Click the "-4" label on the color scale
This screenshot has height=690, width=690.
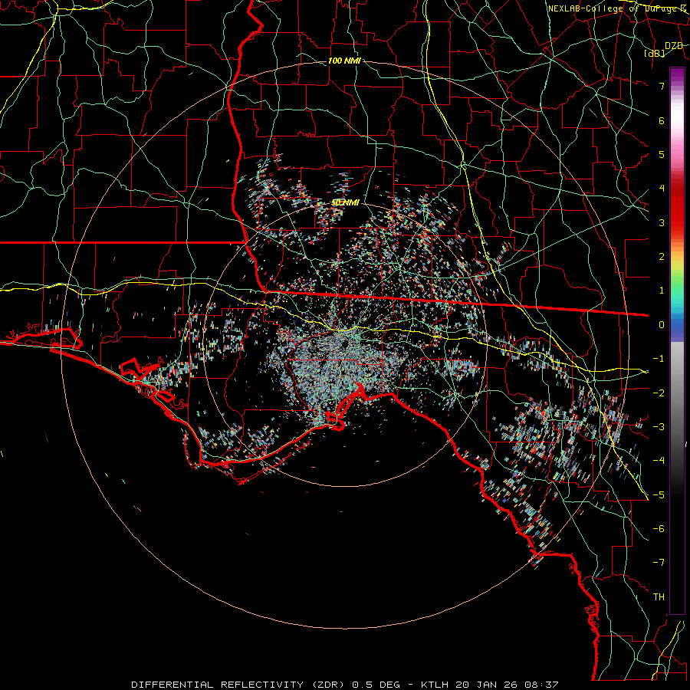tap(659, 460)
